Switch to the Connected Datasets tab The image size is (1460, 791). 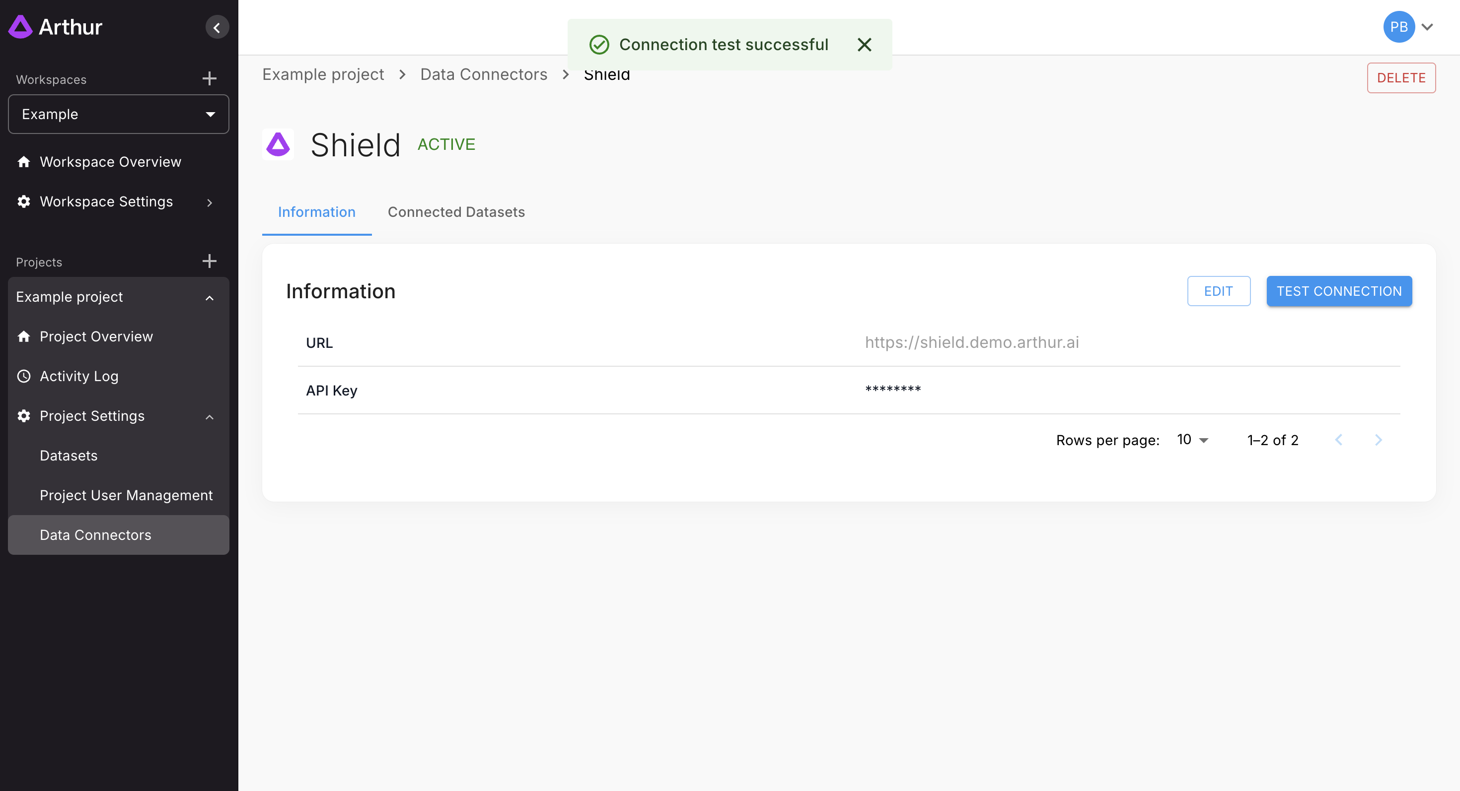click(x=456, y=212)
